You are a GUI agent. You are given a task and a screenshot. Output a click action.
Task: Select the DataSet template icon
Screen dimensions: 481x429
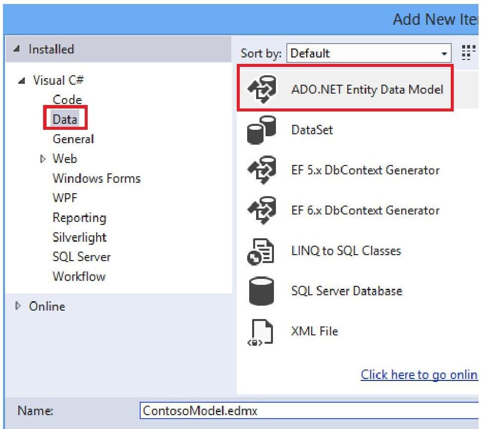262,130
